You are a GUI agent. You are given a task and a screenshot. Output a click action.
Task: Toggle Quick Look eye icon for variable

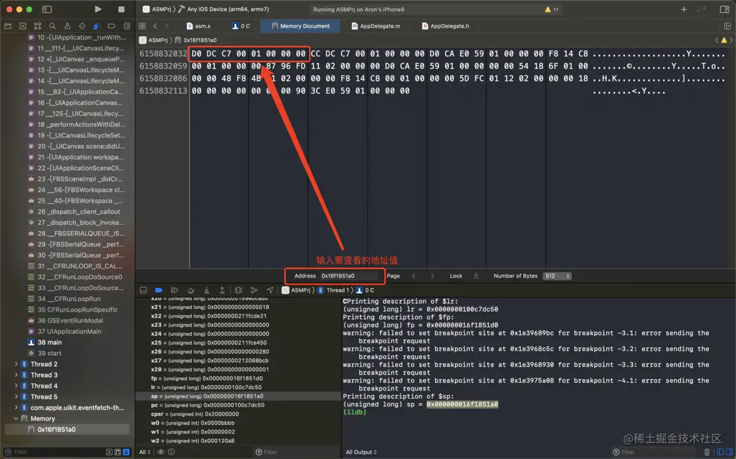pos(161,452)
